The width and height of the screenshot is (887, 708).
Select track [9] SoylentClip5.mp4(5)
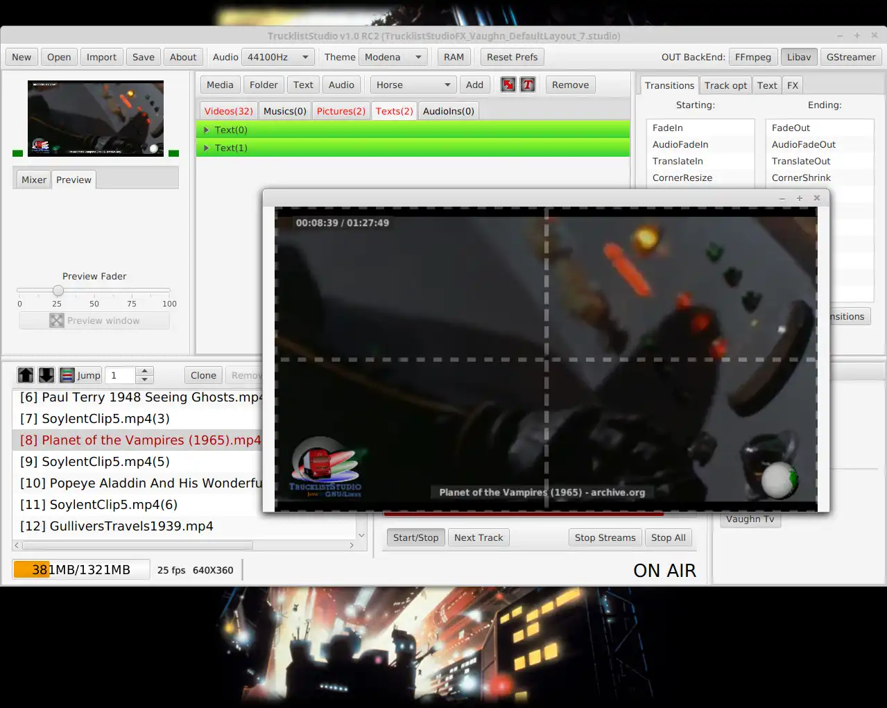[x=137, y=461]
